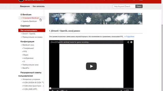
Task: Click the World of Warplanes ad banner image
Action: [96, 19]
